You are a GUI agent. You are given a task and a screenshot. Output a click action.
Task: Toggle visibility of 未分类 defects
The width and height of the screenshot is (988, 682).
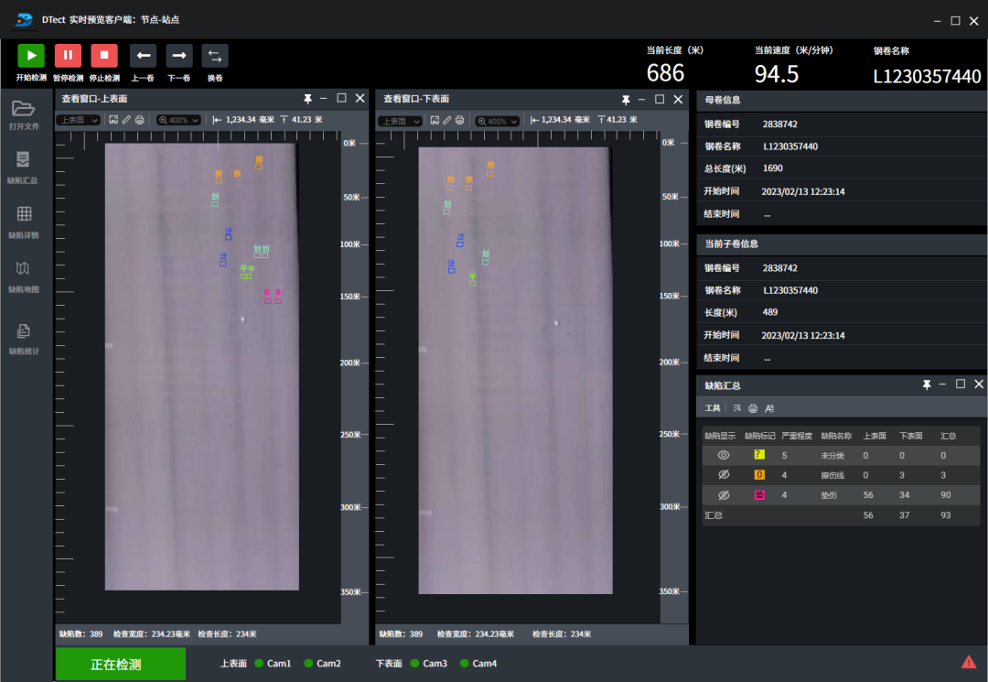[x=724, y=455]
